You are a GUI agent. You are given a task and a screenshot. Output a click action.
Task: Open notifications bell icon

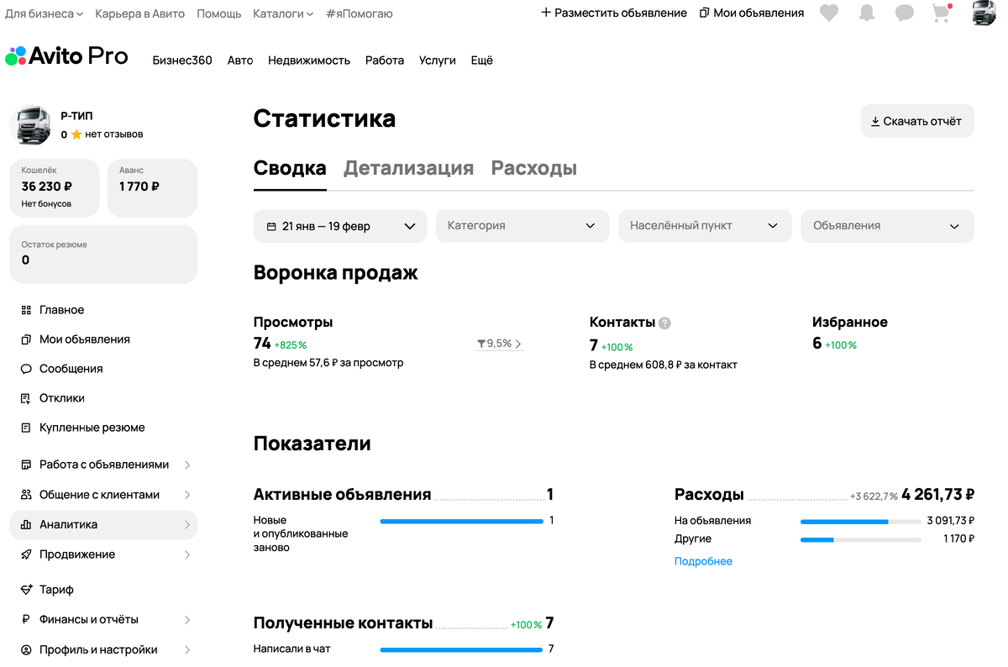[x=867, y=13]
